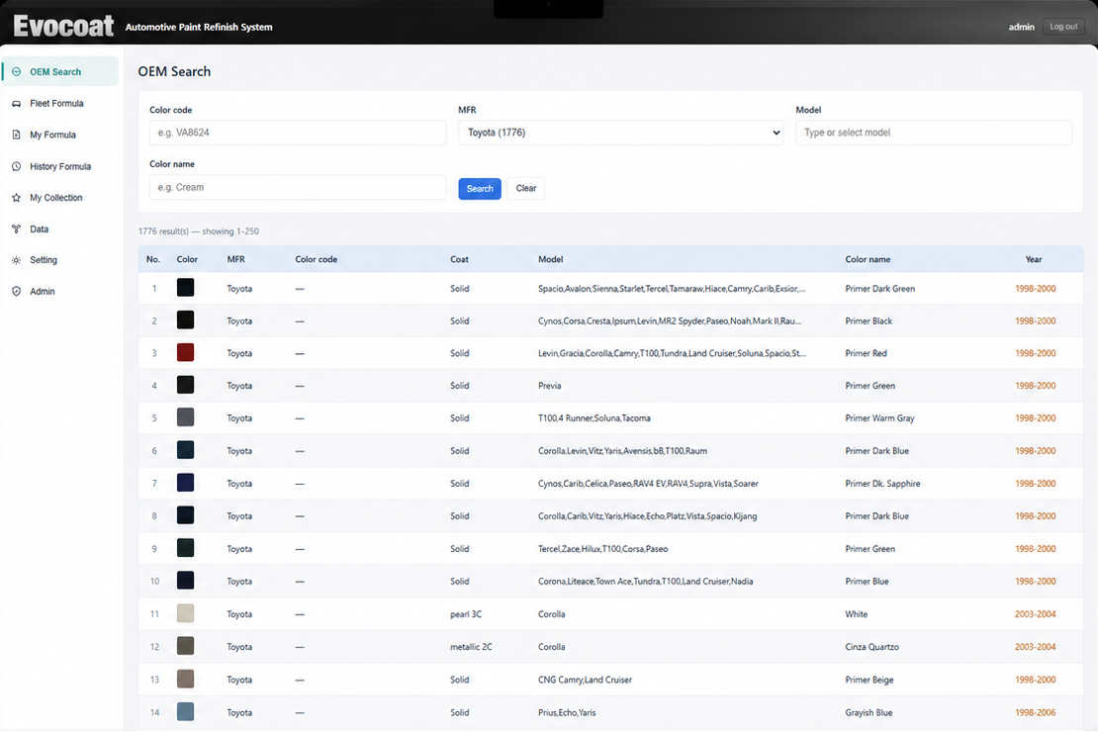Click the Year column header

point(1034,259)
